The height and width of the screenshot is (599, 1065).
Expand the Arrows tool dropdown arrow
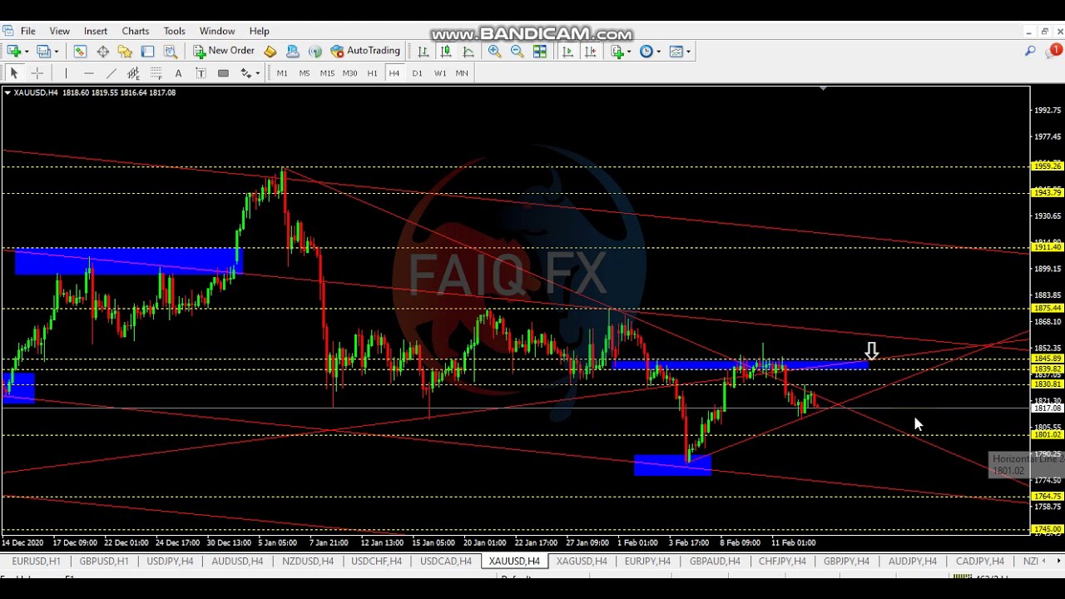pos(258,73)
